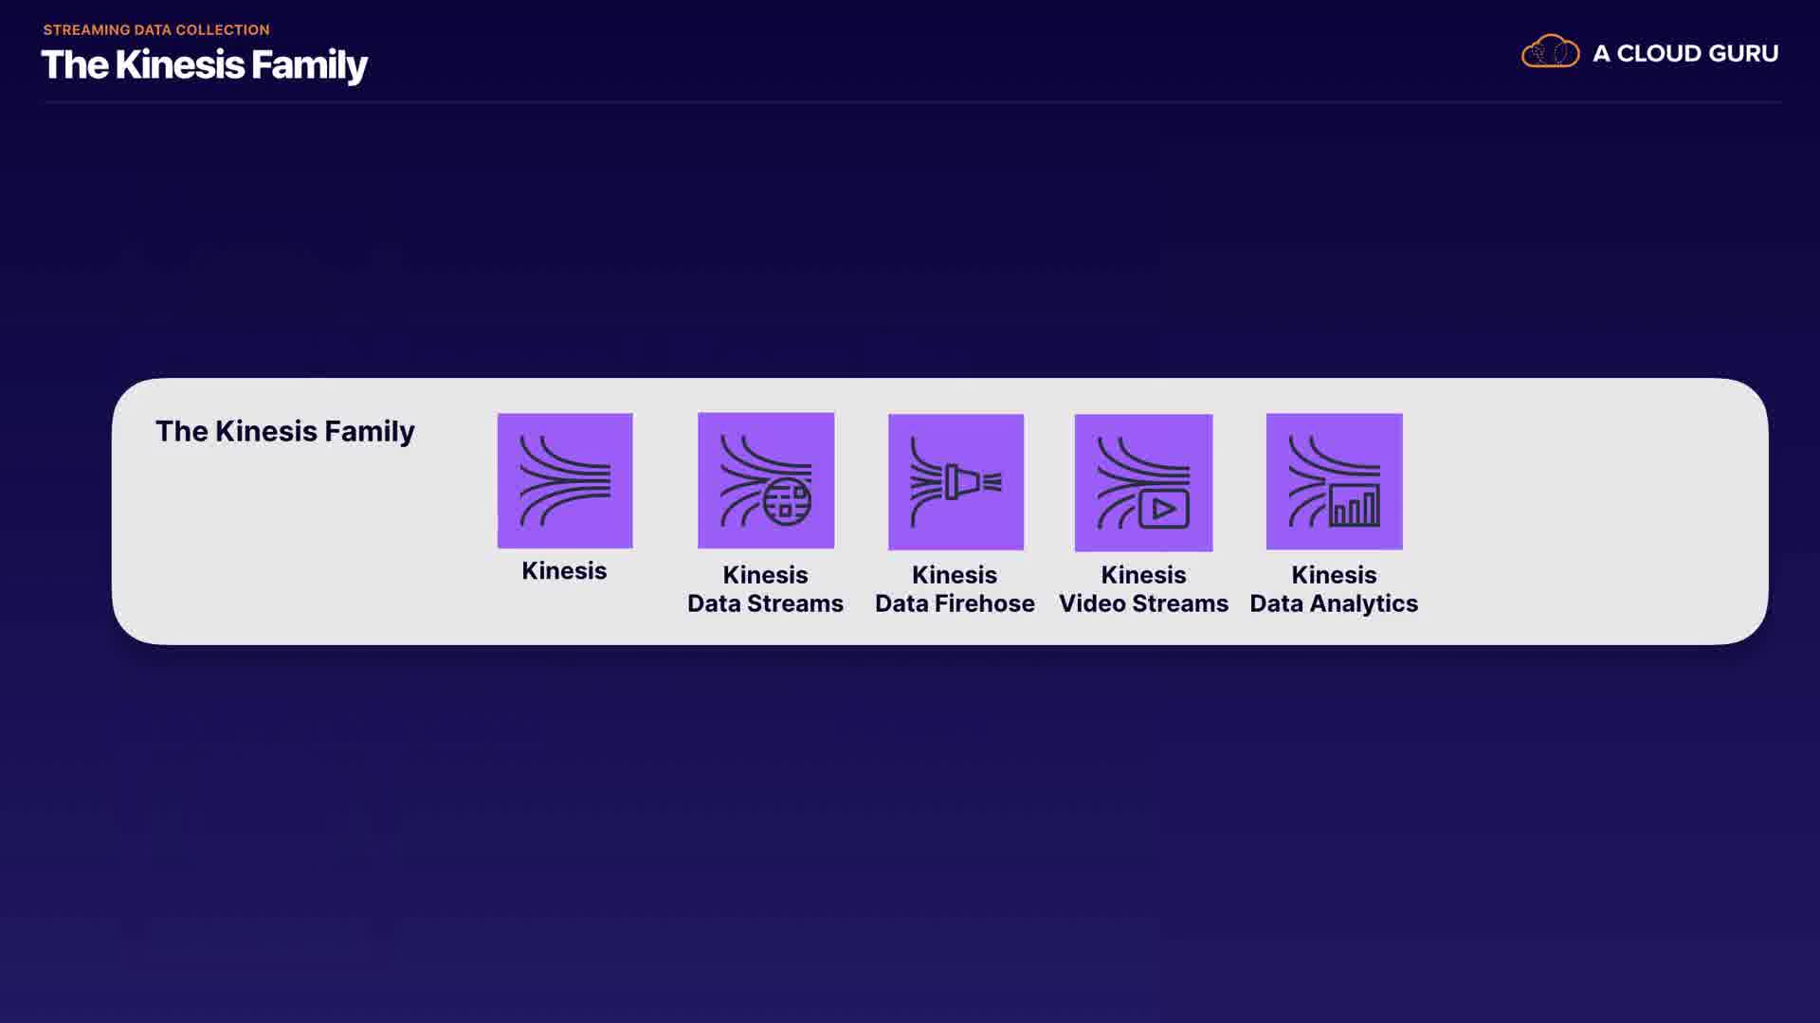The image size is (1820, 1023).
Task: Click empty right area of gray panel
Action: tap(1592, 511)
